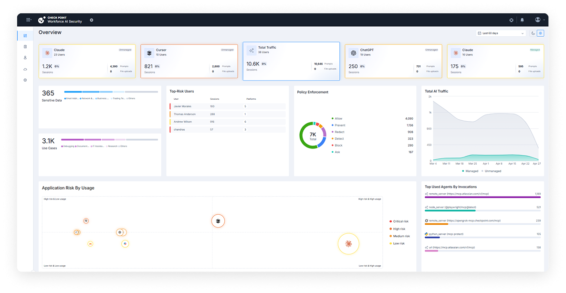Sort by the Sessions column header
Viewport: 566px width, 293px height.
214,99
